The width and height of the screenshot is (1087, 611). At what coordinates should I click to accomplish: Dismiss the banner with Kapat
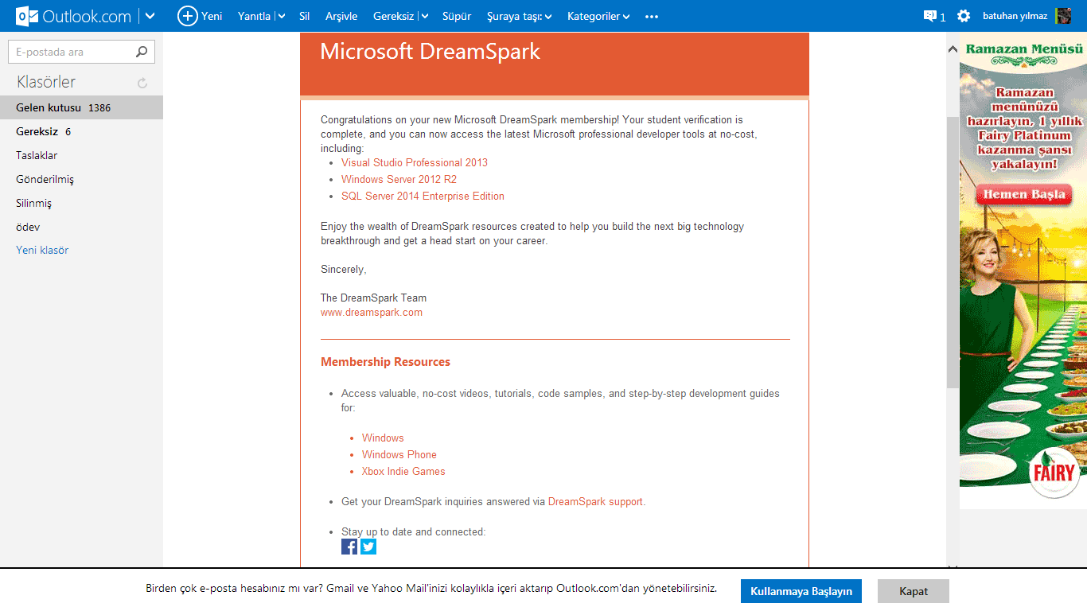[914, 591]
